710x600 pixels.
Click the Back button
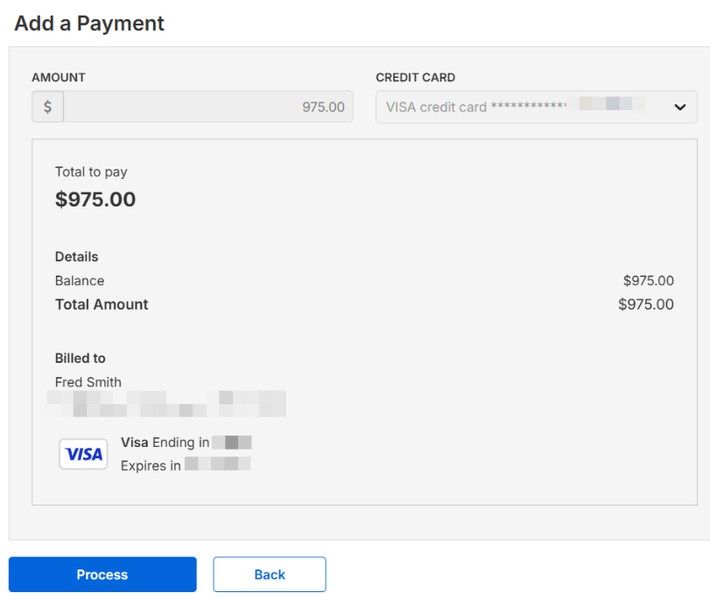click(270, 575)
